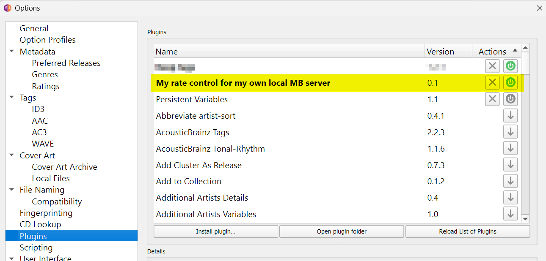This screenshot has height=261, width=546.
Task: Install the Add to Collection plugin
Action: (x=510, y=181)
